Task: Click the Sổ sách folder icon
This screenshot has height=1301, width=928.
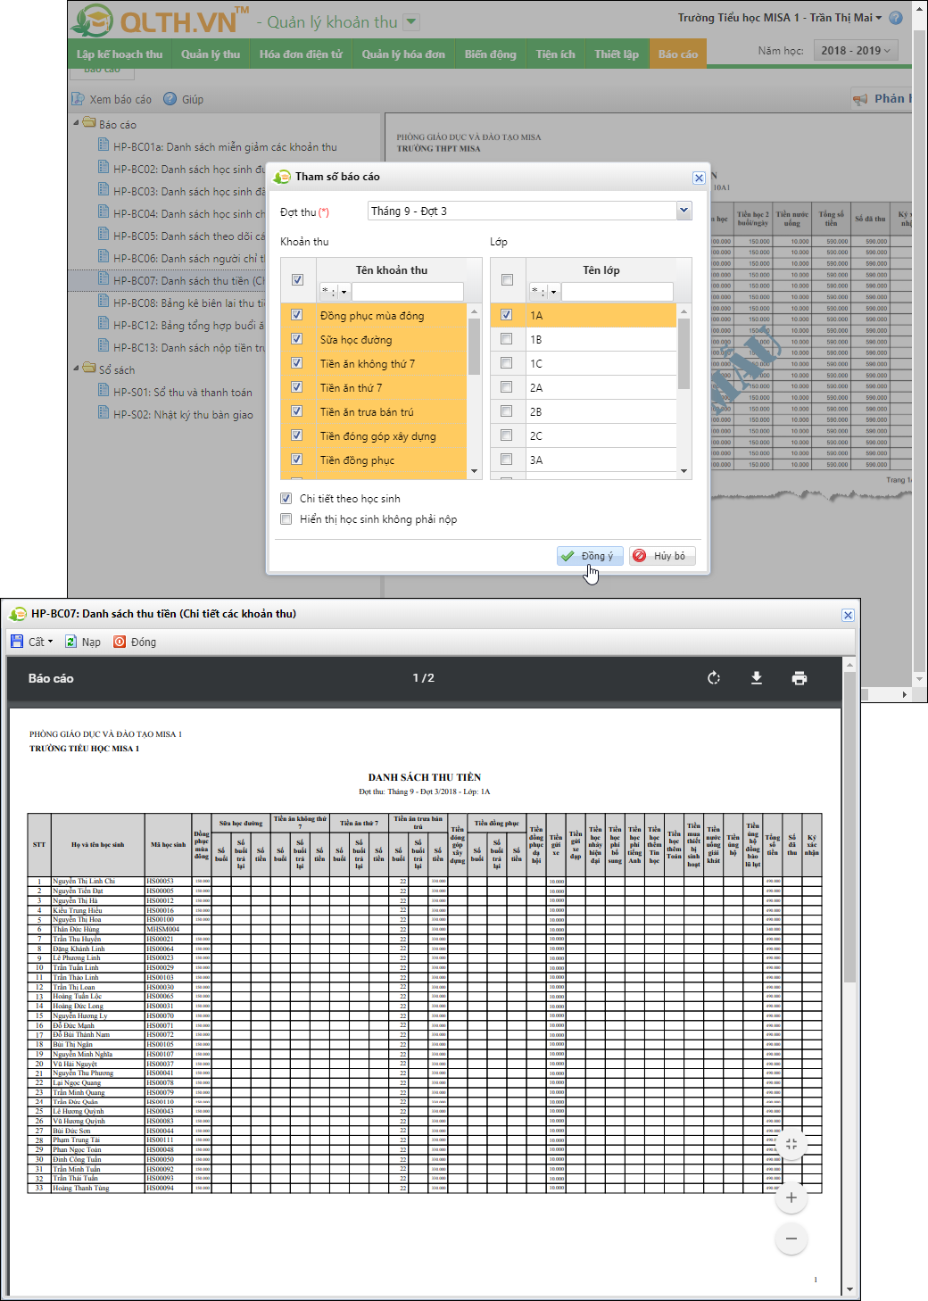Action: point(89,369)
